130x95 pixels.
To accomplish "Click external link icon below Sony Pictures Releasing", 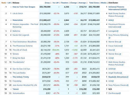I will coord(109,38).
